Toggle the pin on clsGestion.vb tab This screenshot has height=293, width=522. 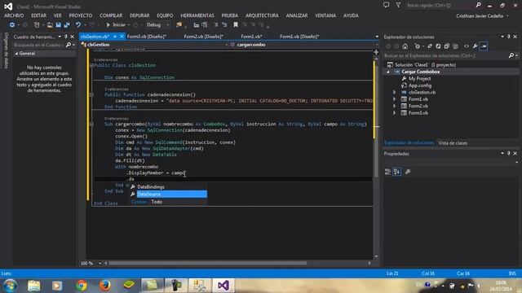[115, 37]
